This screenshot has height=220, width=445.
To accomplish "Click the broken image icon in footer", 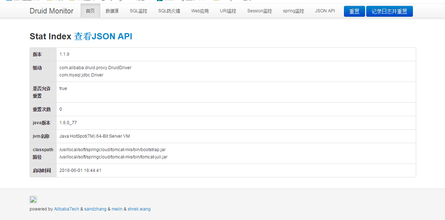I will click(x=33, y=199).
